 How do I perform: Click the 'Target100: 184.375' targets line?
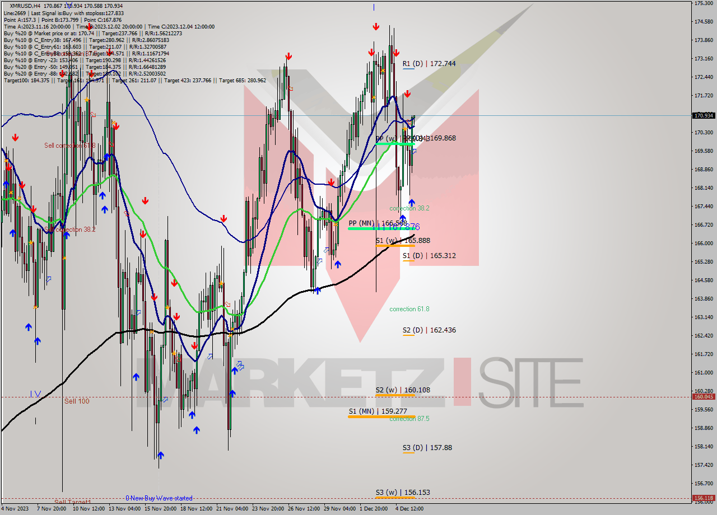click(134, 80)
